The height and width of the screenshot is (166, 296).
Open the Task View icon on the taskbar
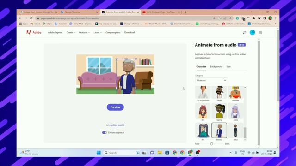pyautogui.click(x=144, y=153)
